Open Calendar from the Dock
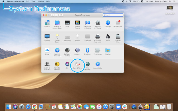 (54, 107)
